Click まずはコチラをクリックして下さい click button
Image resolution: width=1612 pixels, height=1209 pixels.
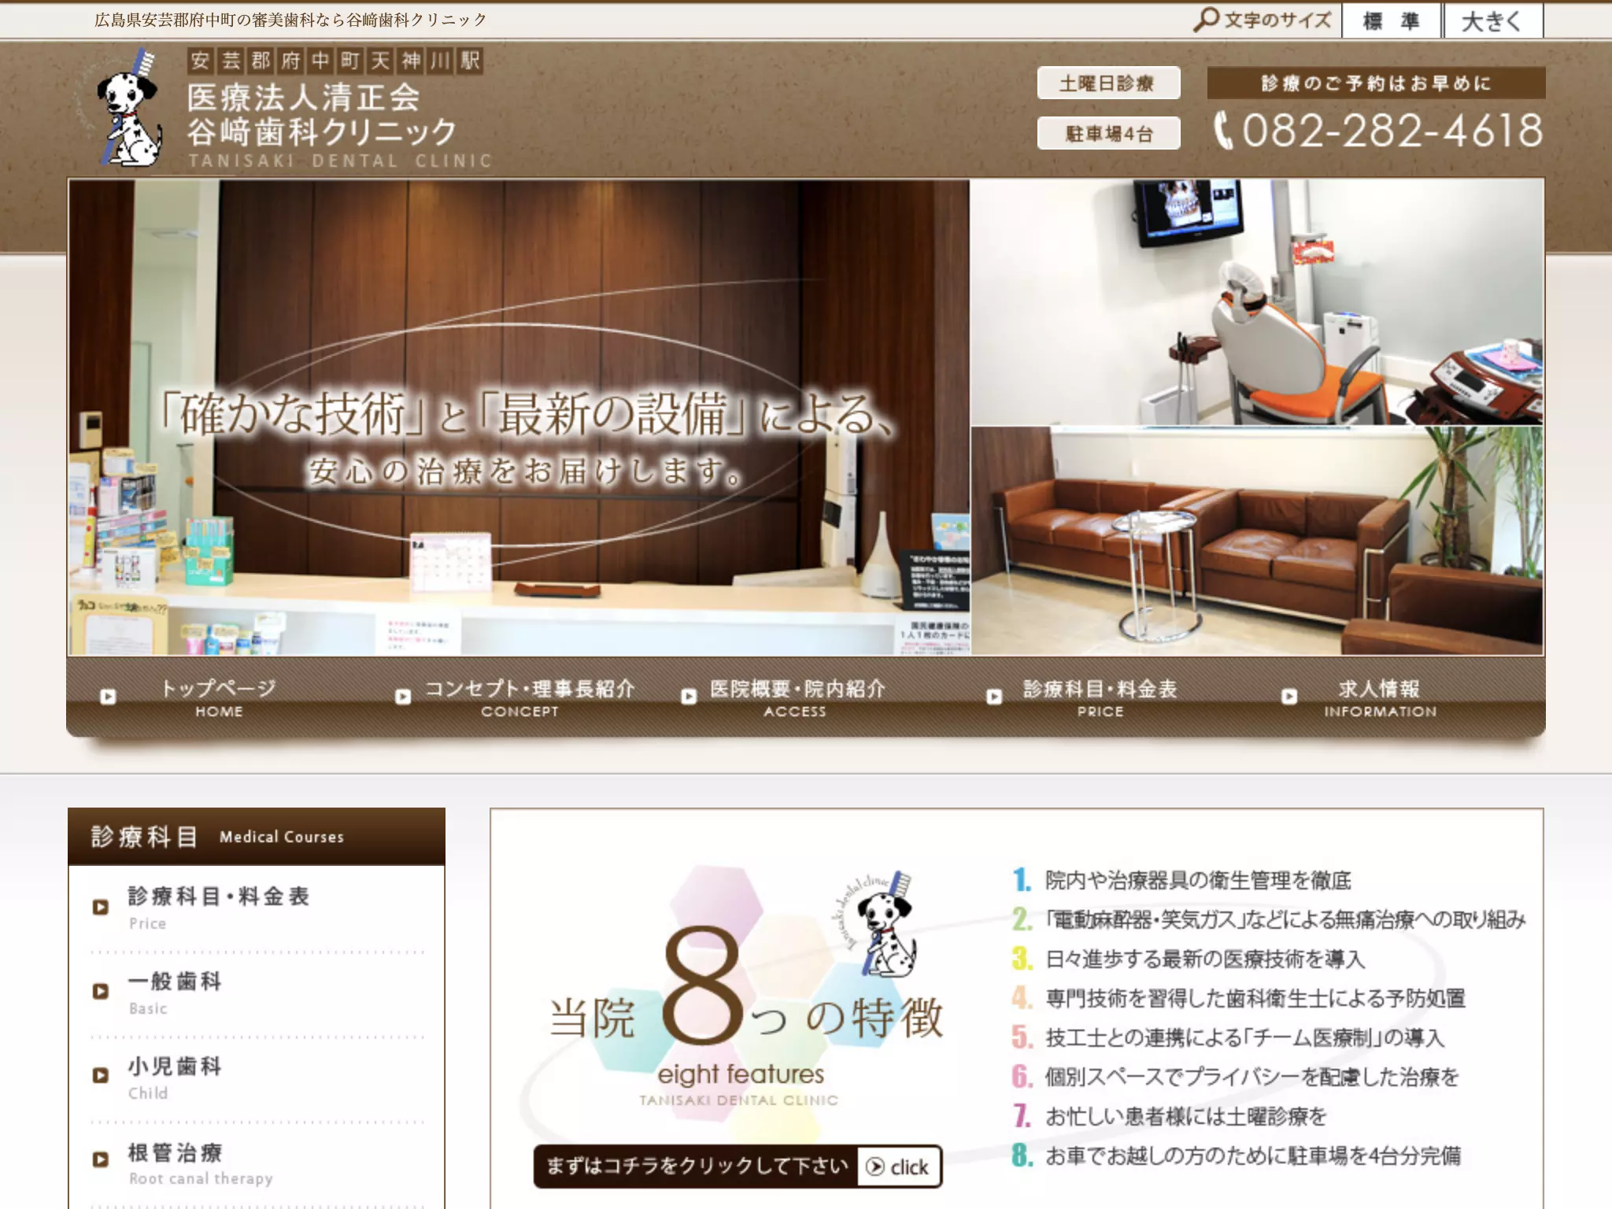(x=738, y=1166)
